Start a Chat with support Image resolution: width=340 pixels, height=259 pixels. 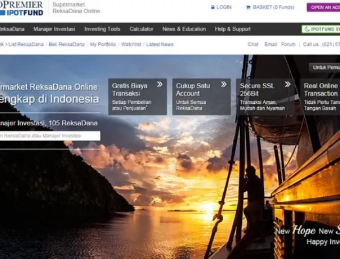click(253, 44)
